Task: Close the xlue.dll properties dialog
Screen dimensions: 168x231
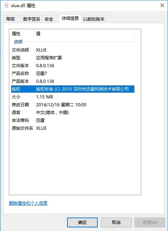Action: click(162, 6)
